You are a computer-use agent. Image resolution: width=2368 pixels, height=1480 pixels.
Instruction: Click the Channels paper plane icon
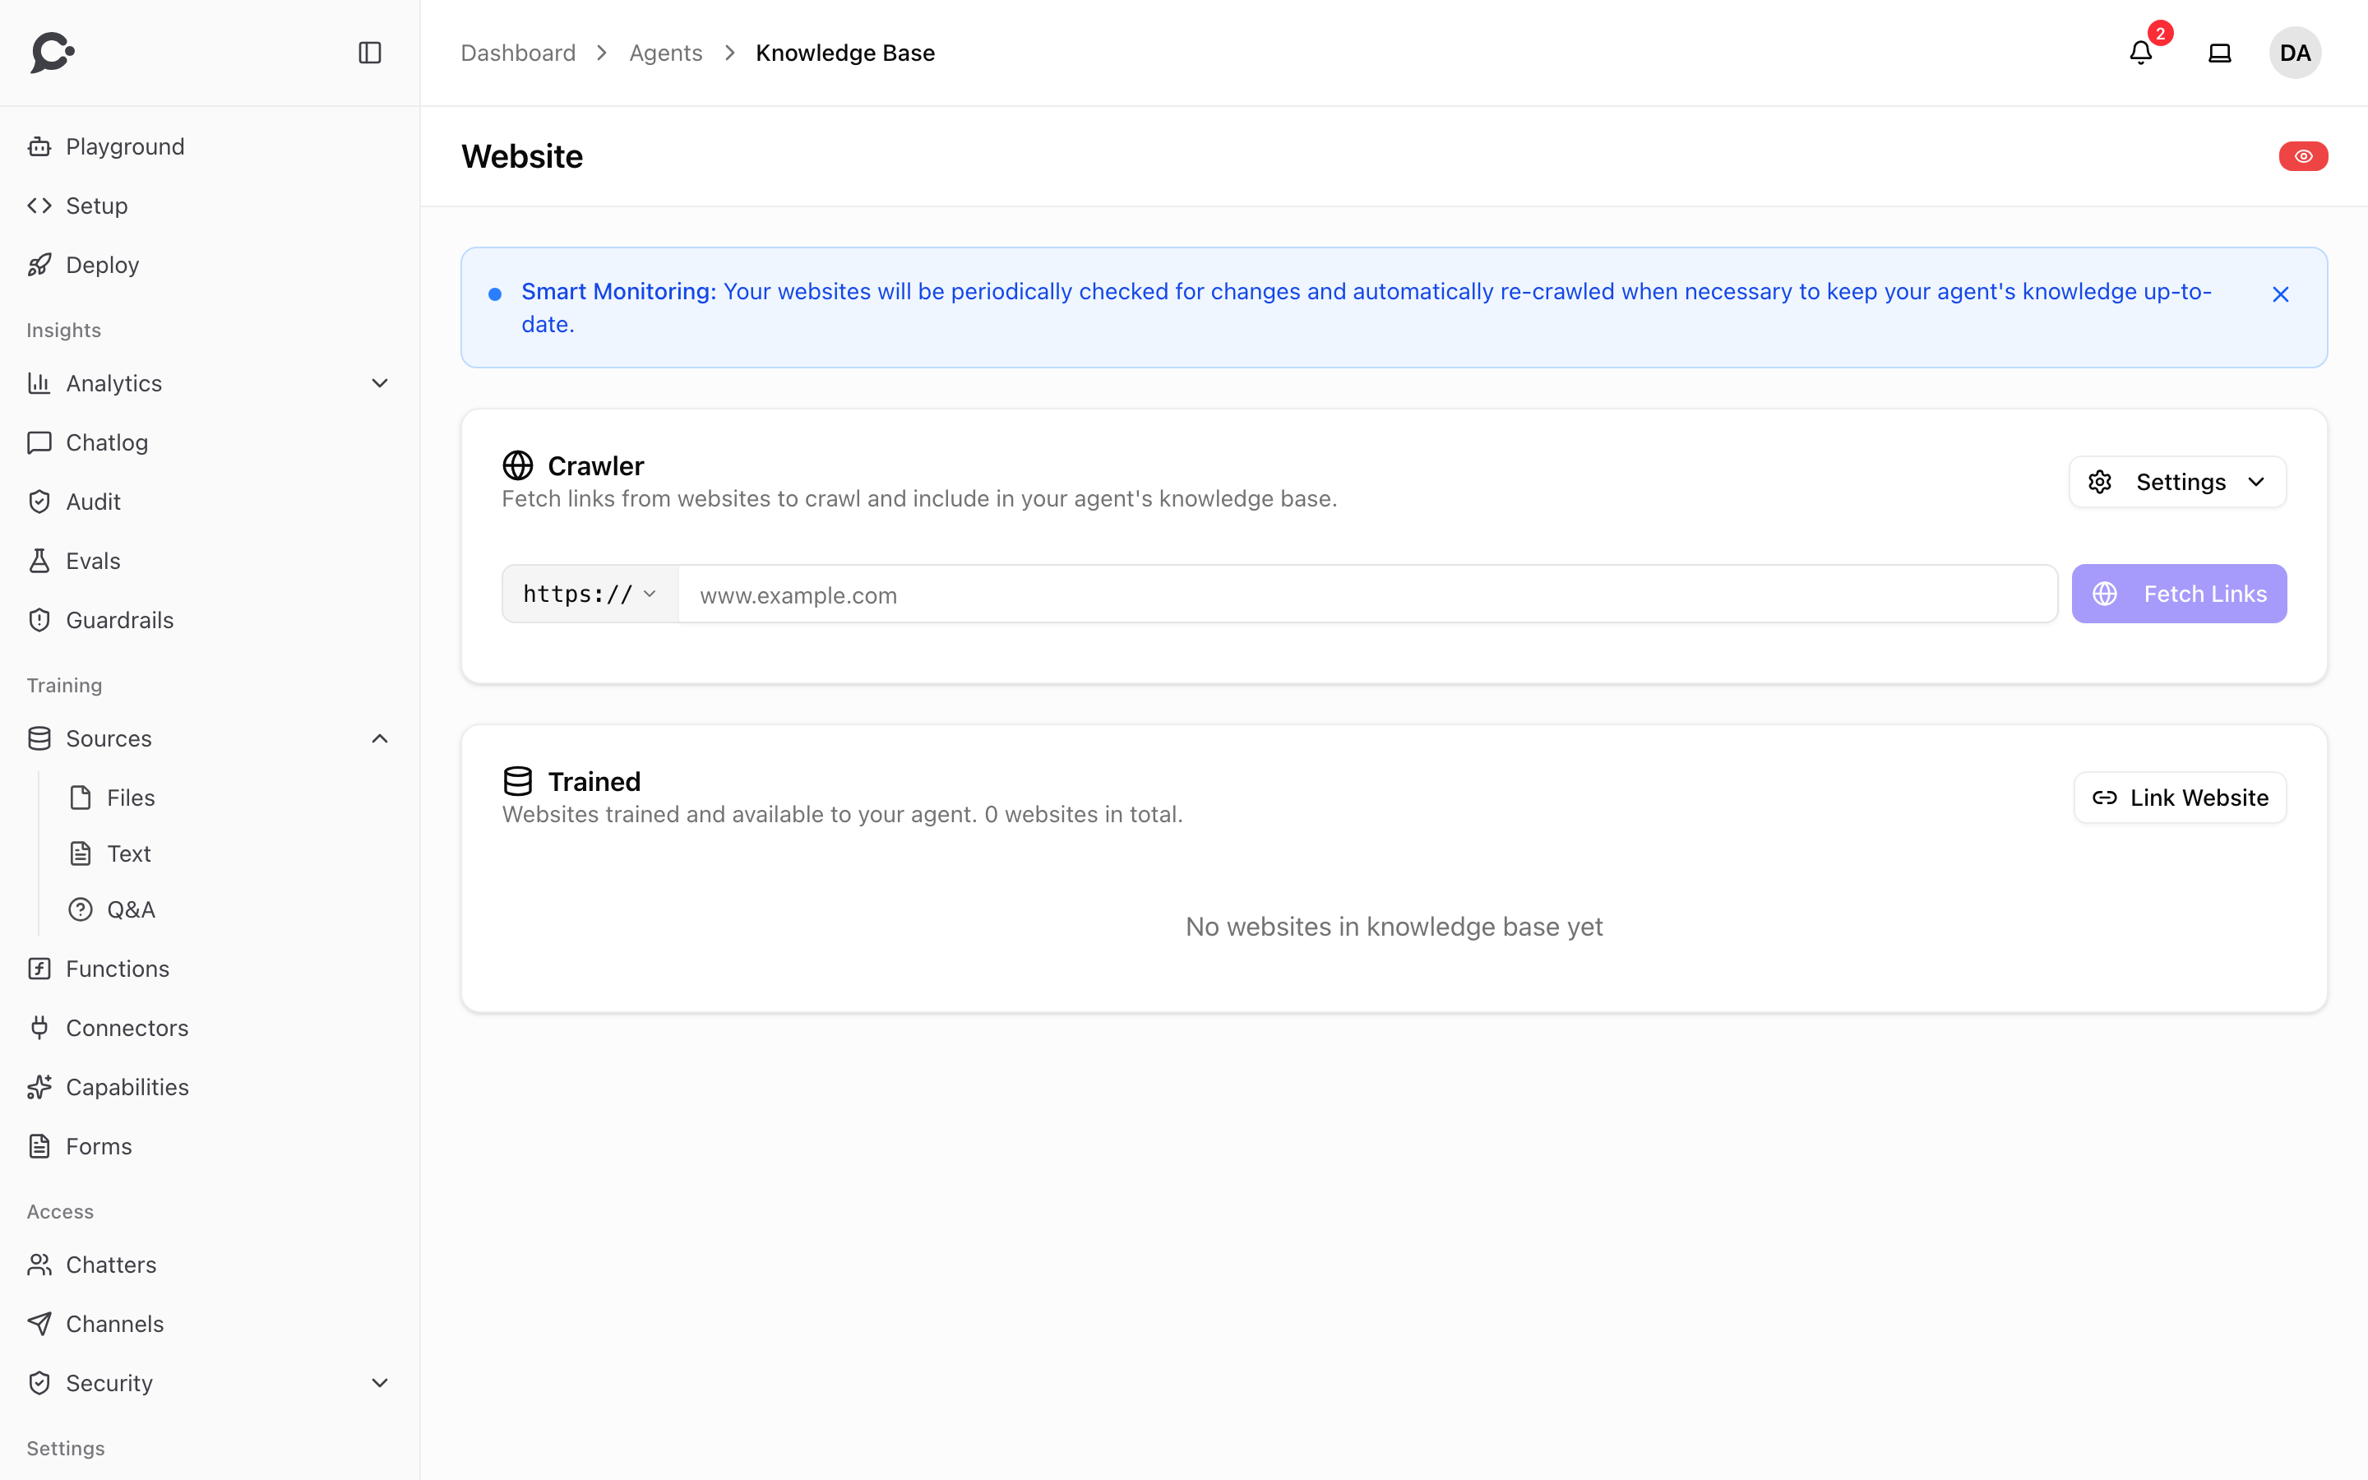click(x=39, y=1325)
